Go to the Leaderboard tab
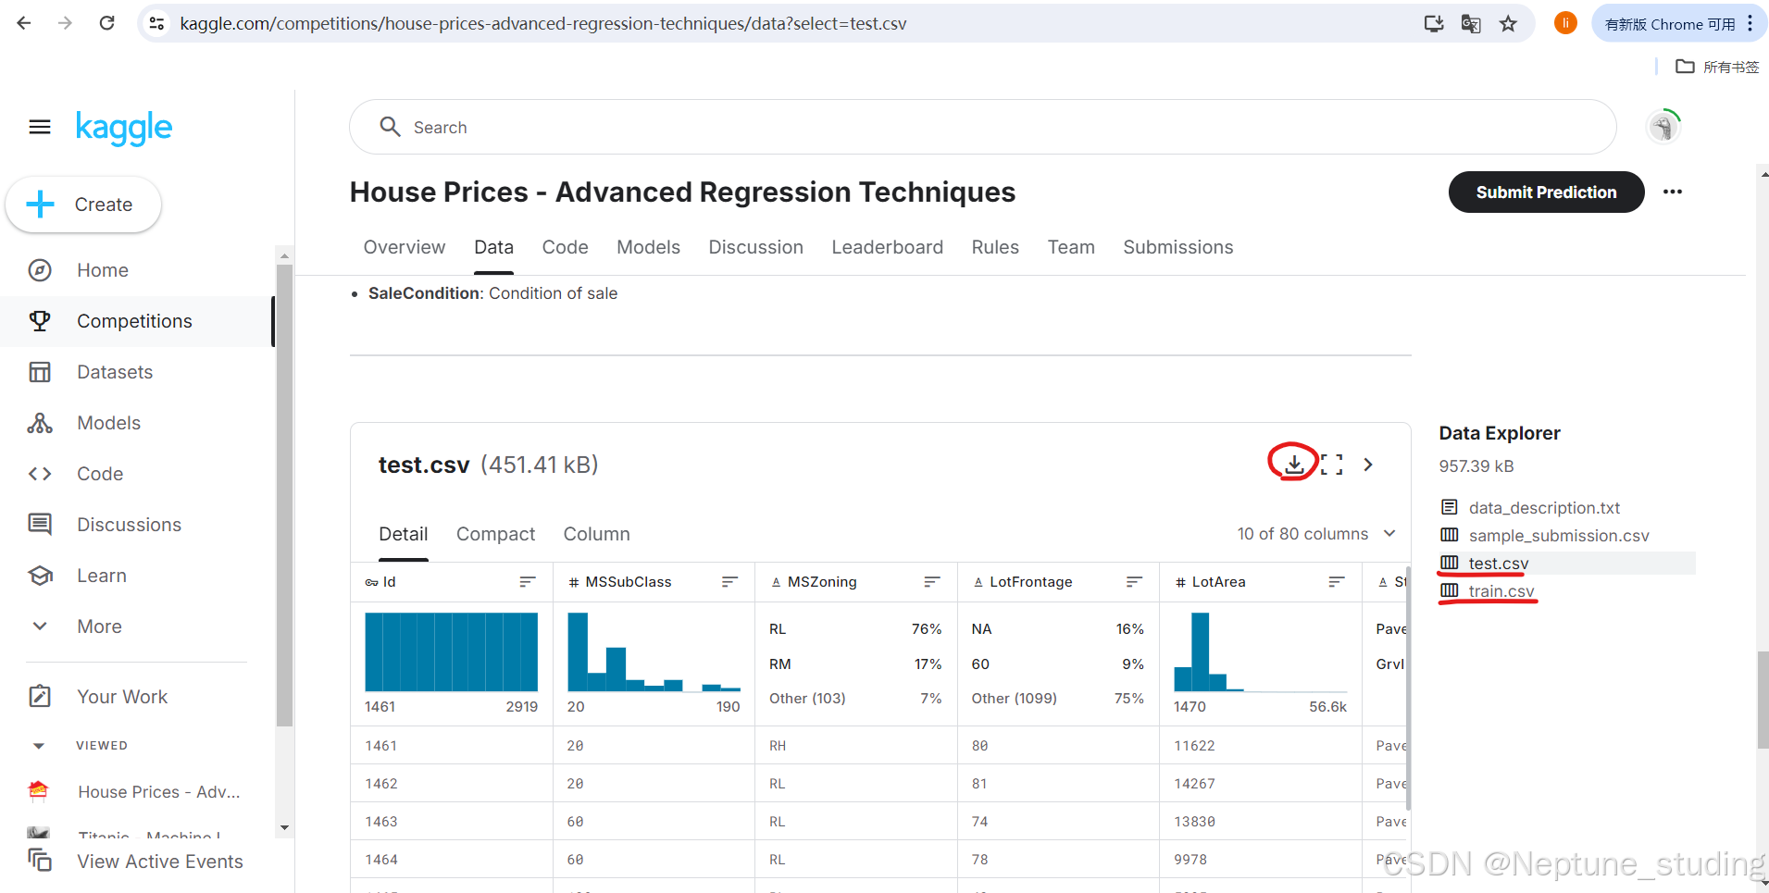This screenshot has height=893, width=1769. pyautogui.click(x=888, y=247)
